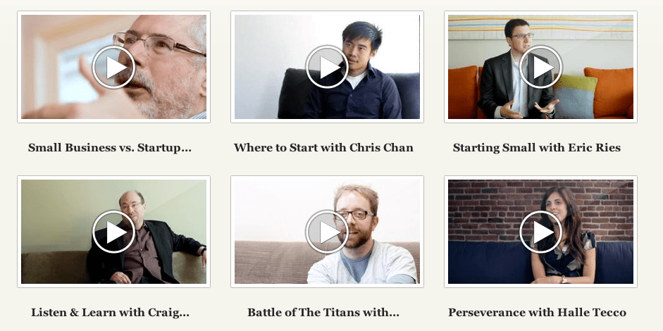This screenshot has height=331, width=663.
Task: Click the blue-green pillow in the Eric Ries thumbnail
Action: click(x=576, y=97)
